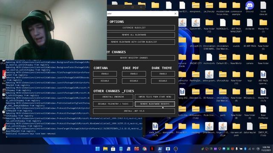
Task: Open Microsoft Store from taskbar
Action: coord(113,149)
